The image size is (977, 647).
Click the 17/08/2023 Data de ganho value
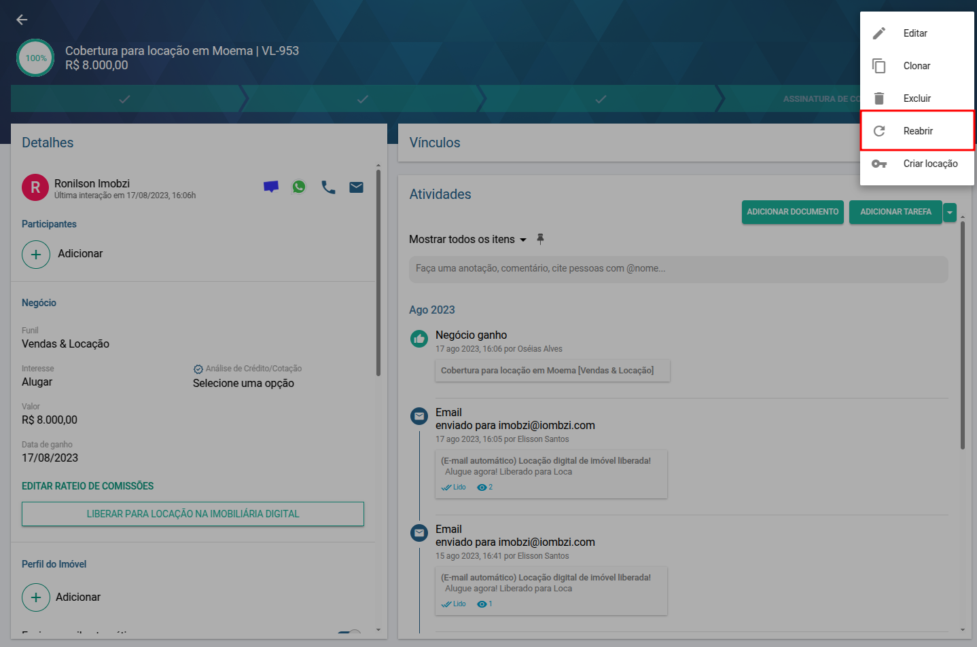point(50,458)
